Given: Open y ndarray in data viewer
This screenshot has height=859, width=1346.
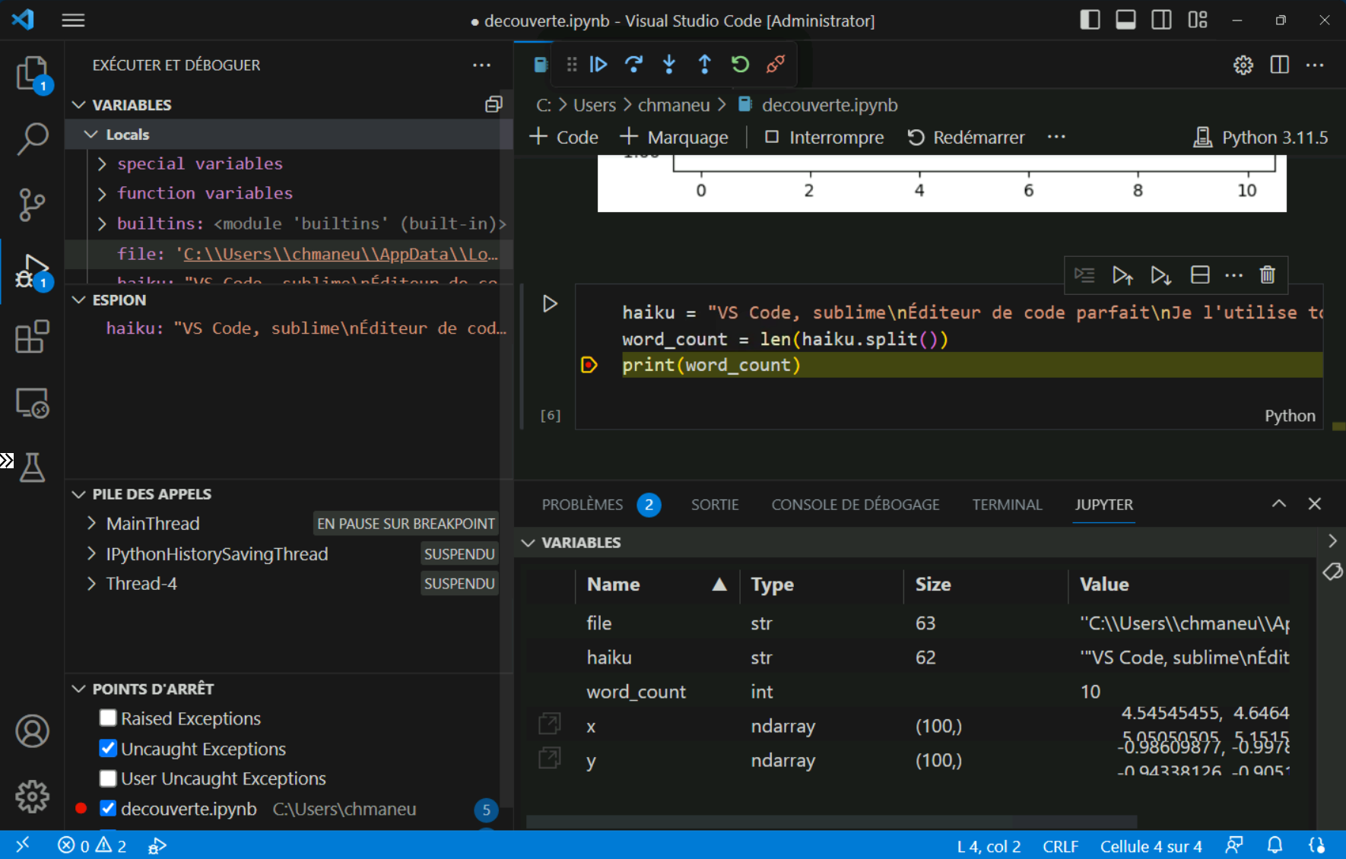Looking at the screenshot, I should 549,758.
